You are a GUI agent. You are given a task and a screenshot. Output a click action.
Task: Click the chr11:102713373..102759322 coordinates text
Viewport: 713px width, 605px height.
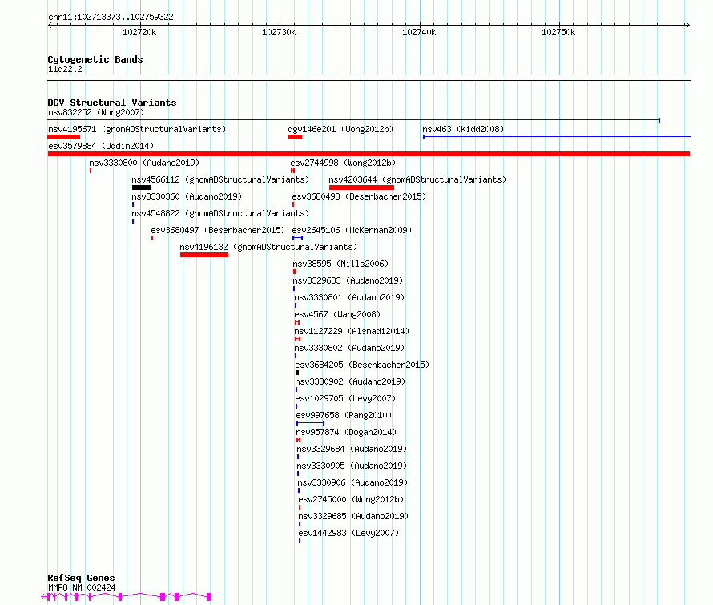[111, 17]
